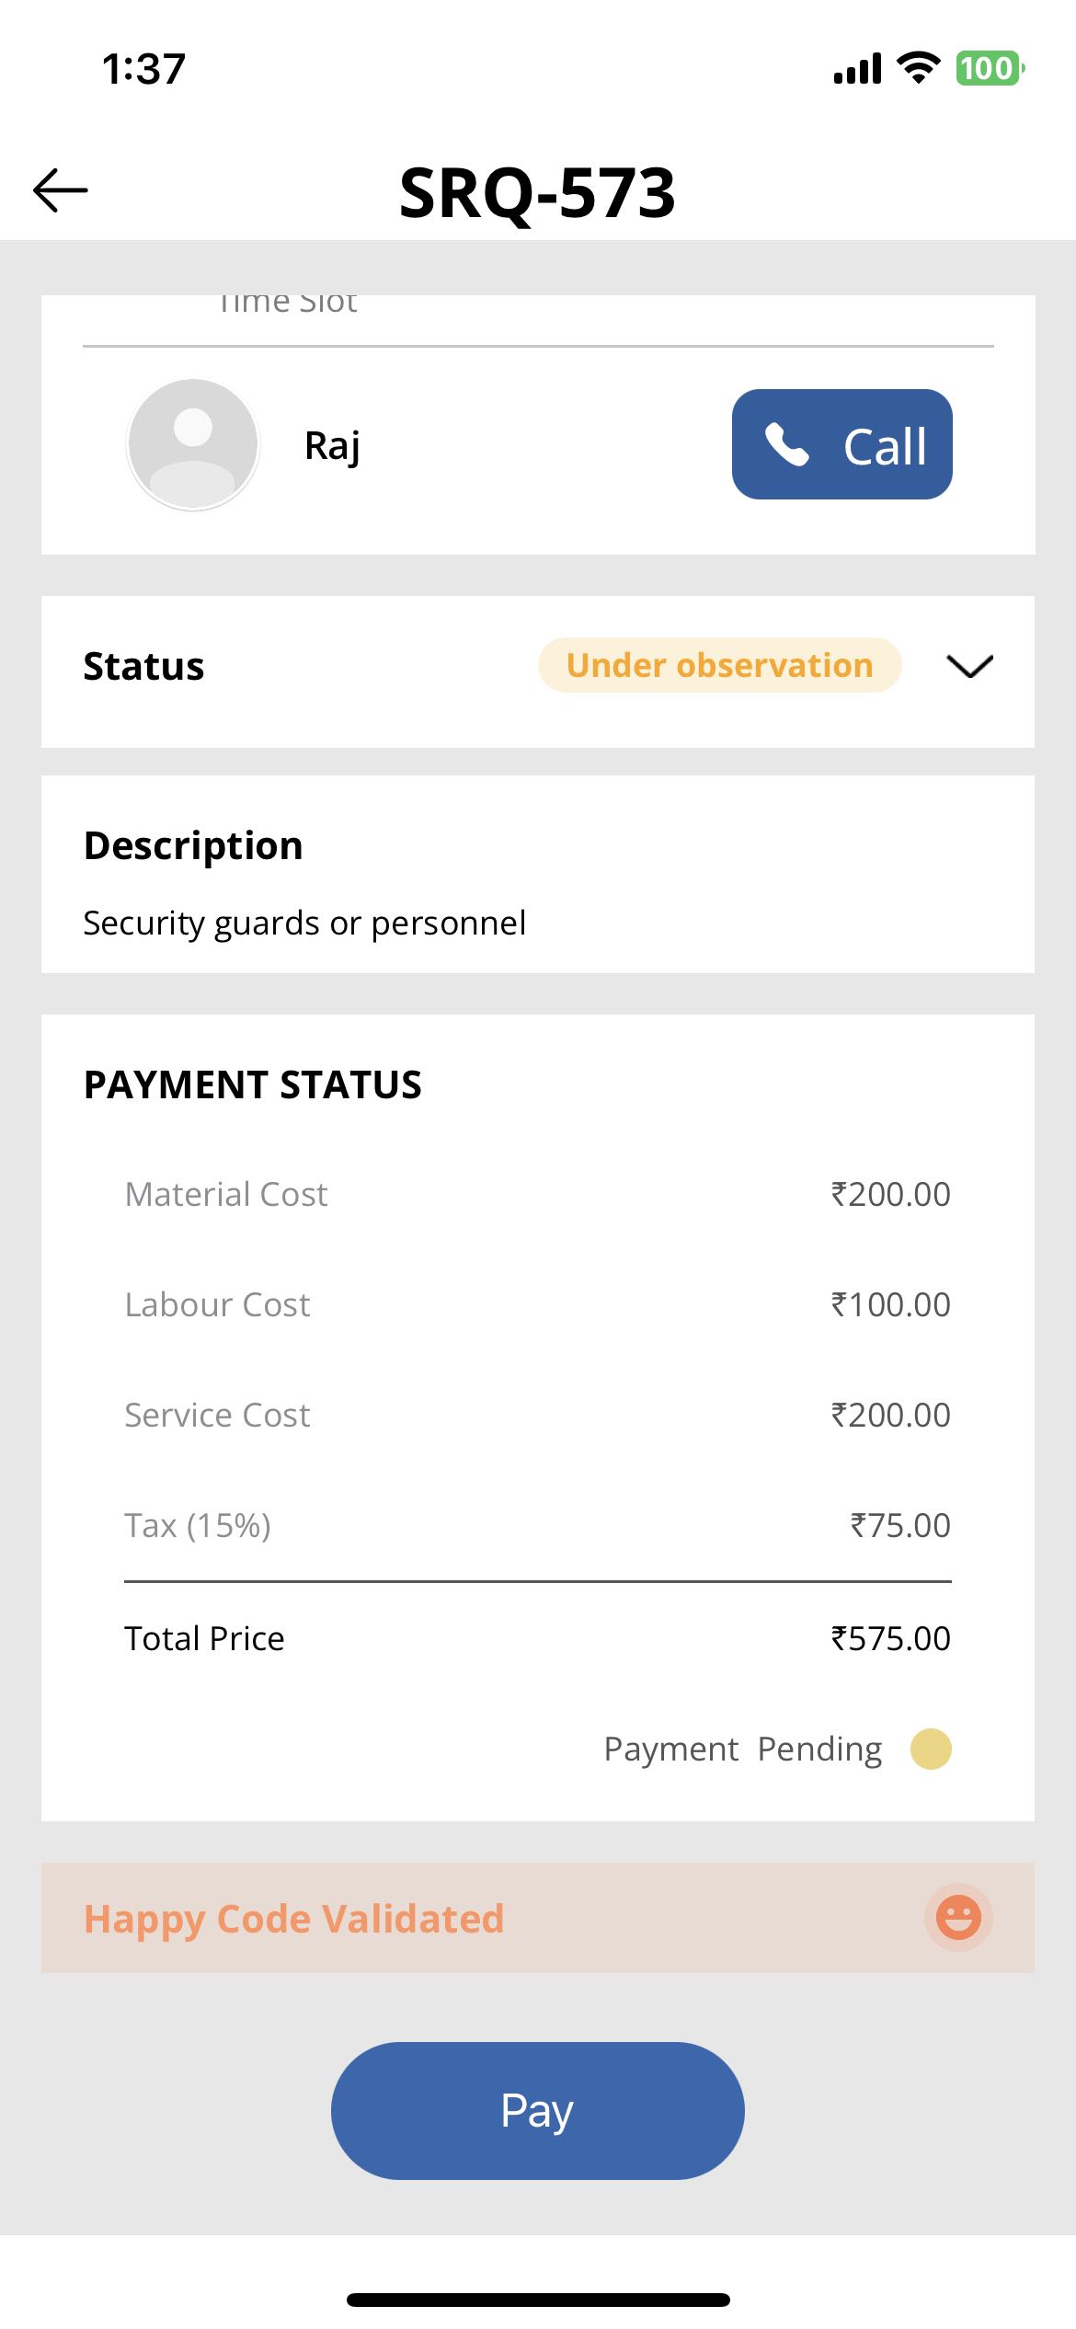Tap the back arrow icon
Screen dimensions: 1076x2329
coord(61,190)
